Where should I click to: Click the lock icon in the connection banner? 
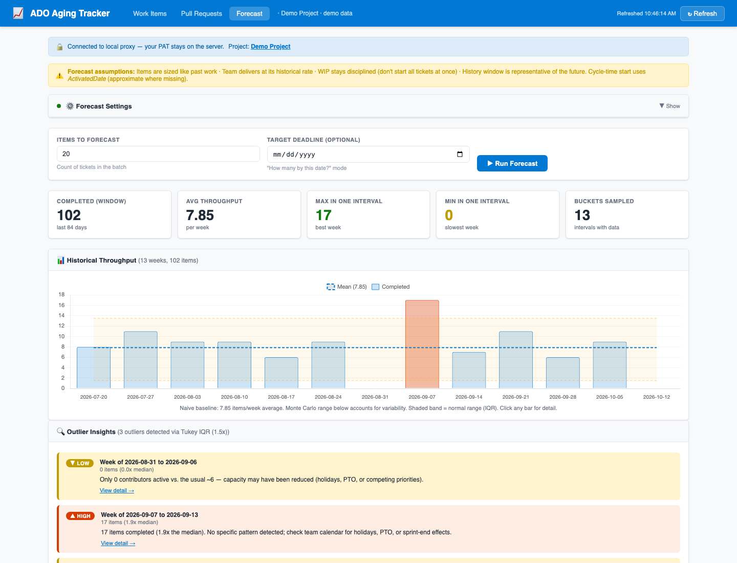coord(60,47)
